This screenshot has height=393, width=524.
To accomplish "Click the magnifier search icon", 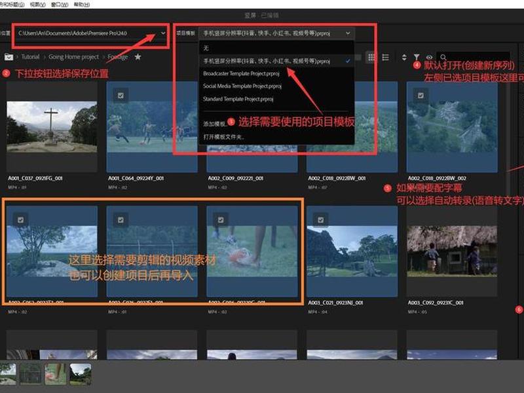I will 443,58.
